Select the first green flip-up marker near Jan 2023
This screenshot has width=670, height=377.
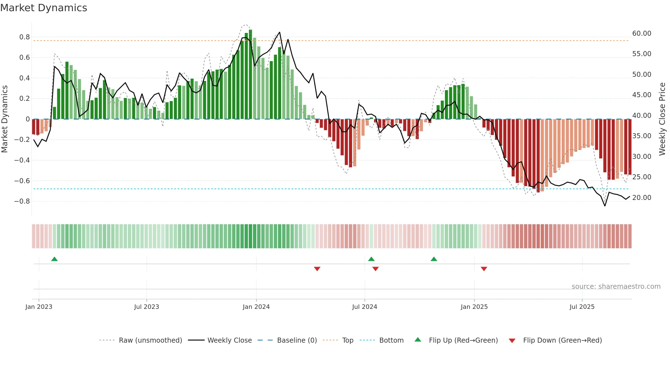tap(54, 259)
